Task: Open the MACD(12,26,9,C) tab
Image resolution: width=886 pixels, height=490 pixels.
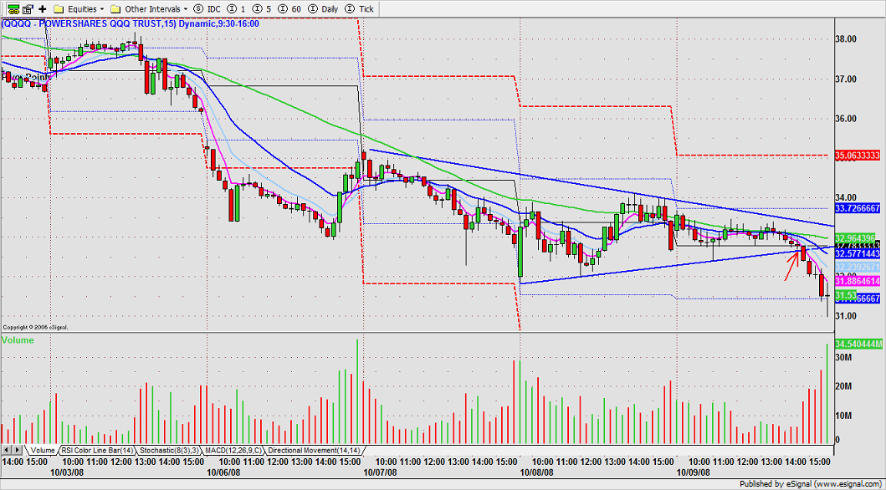Action: (x=234, y=451)
